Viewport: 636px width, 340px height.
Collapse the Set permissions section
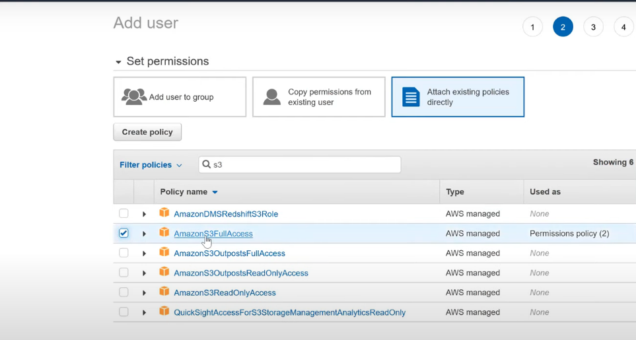pos(118,62)
